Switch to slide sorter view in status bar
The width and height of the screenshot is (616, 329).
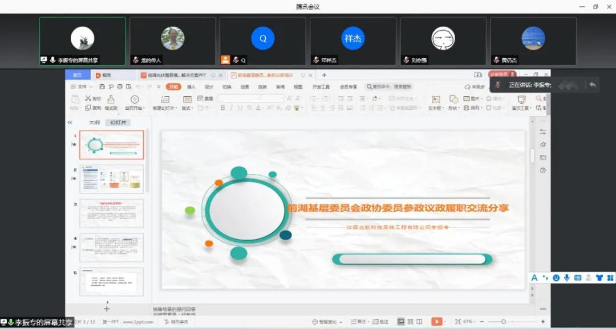click(410, 322)
